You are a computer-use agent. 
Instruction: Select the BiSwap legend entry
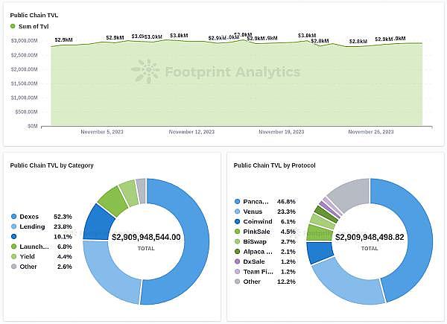[257, 241]
